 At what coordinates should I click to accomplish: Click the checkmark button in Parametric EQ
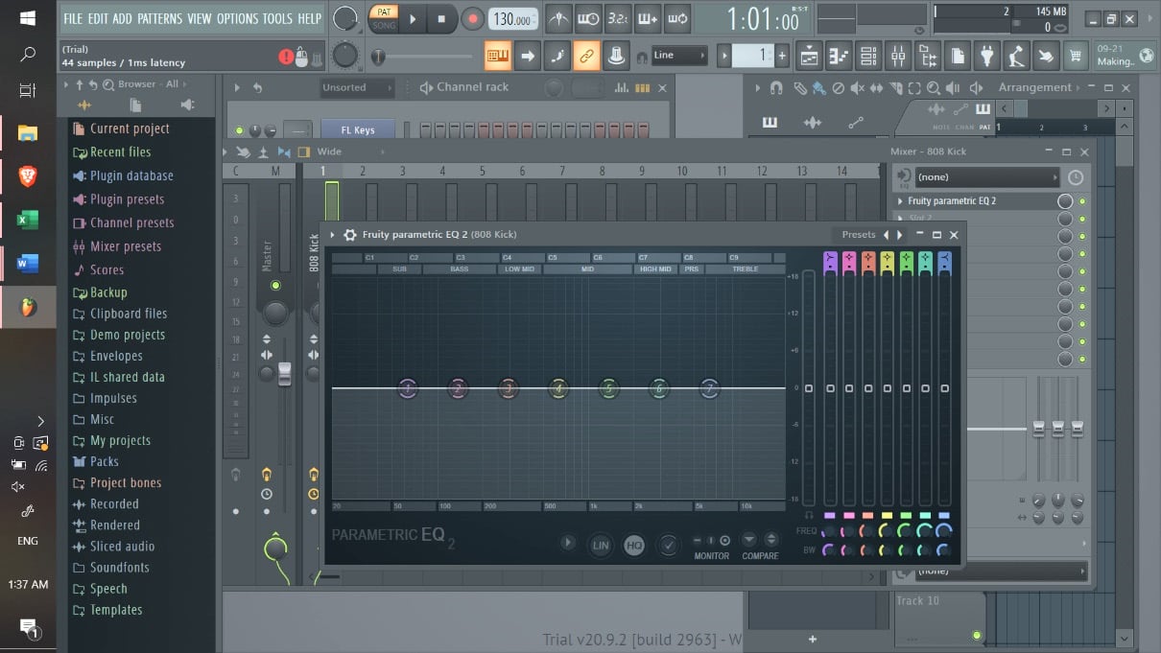668,546
